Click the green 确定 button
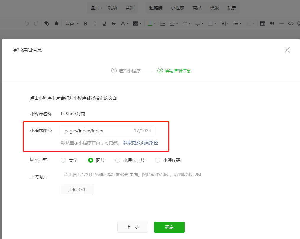The image size is (300, 239). click(169, 227)
